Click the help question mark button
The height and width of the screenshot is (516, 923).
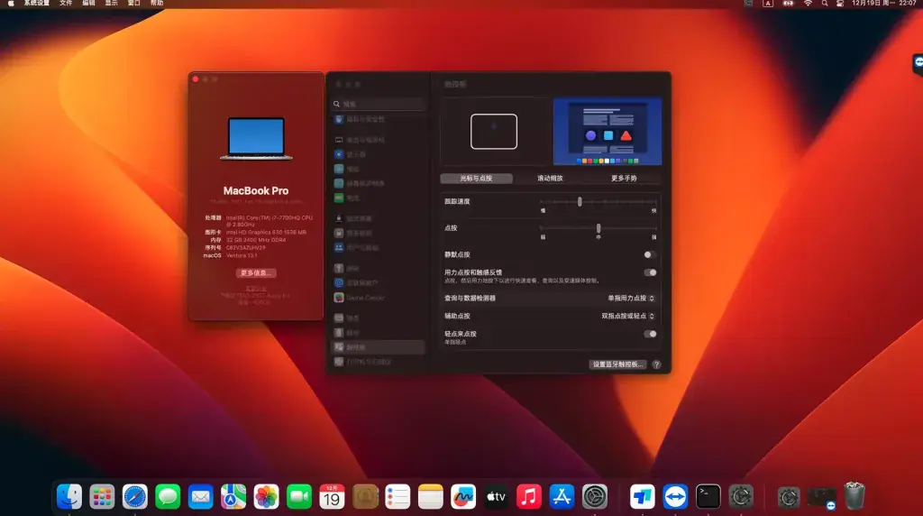point(656,364)
